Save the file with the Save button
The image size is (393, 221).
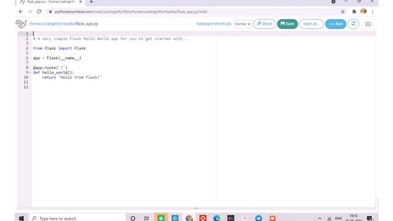pos(287,24)
